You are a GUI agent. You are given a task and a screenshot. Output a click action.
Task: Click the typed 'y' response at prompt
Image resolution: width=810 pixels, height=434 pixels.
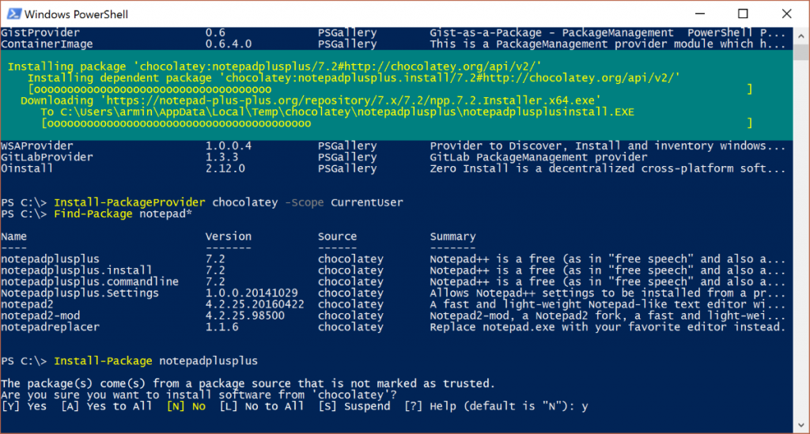point(585,406)
